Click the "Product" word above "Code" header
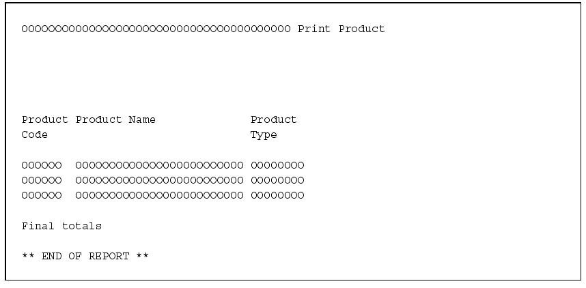The image size is (586, 288). coord(44,120)
